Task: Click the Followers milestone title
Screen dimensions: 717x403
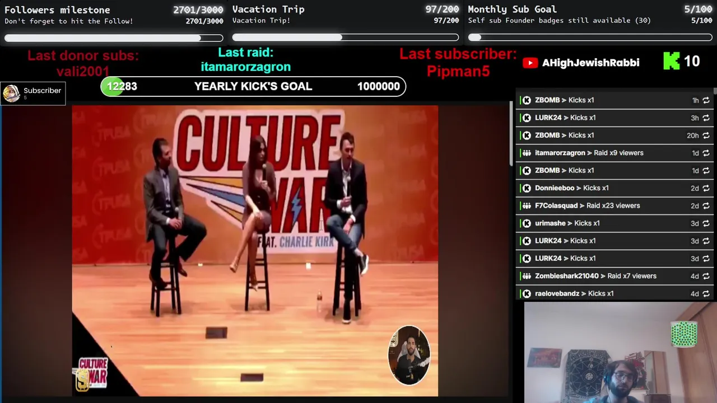Action: click(x=57, y=10)
